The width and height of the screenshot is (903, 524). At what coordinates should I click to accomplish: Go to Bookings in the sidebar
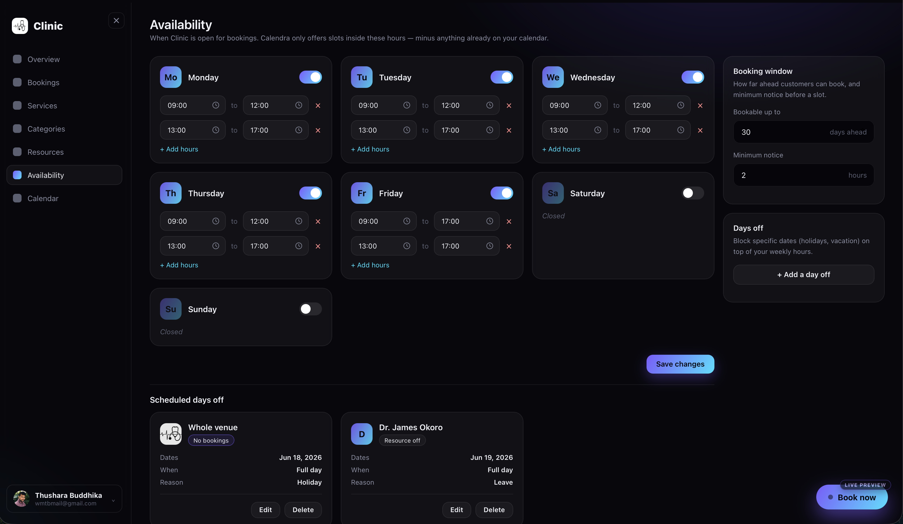coord(64,82)
